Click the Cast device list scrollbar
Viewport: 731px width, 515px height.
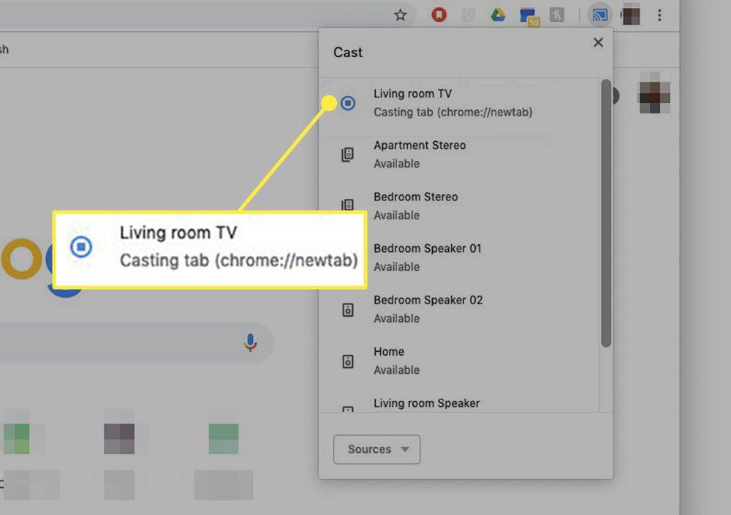click(x=605, y=213)
